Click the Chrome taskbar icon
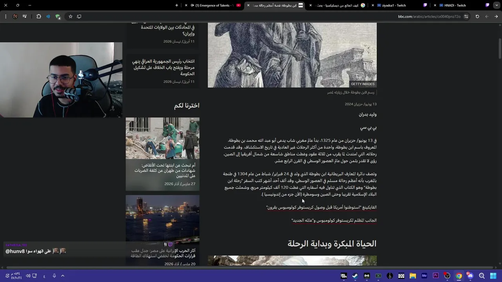The width and height of the screenshot is (502, 282). 459,276
